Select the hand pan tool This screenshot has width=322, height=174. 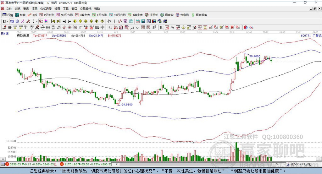[x=109, y=21]
